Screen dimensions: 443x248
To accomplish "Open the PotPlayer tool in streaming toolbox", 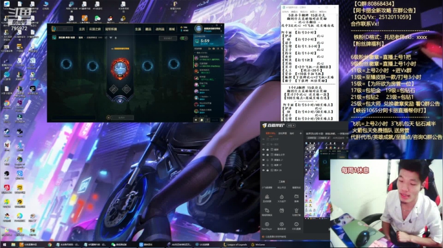I will coord(267,226).
